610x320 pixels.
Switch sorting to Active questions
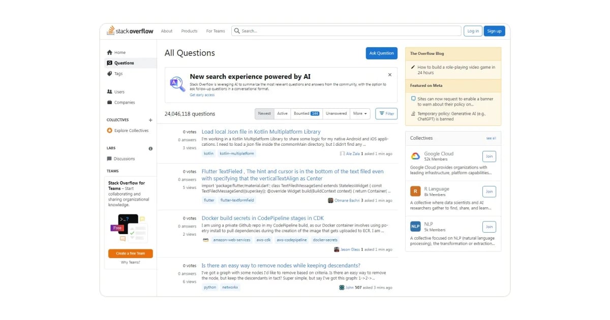click(x=282, y=113)
